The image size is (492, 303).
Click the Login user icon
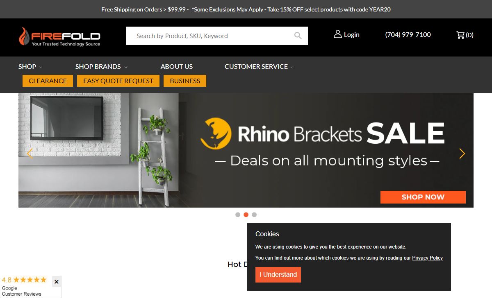tap(338, 34)
